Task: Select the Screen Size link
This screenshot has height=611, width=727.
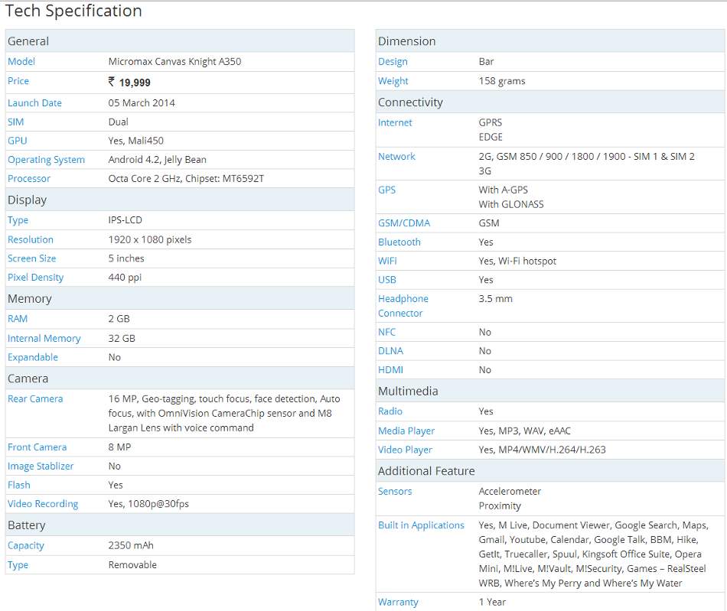Action: [32, 258]
